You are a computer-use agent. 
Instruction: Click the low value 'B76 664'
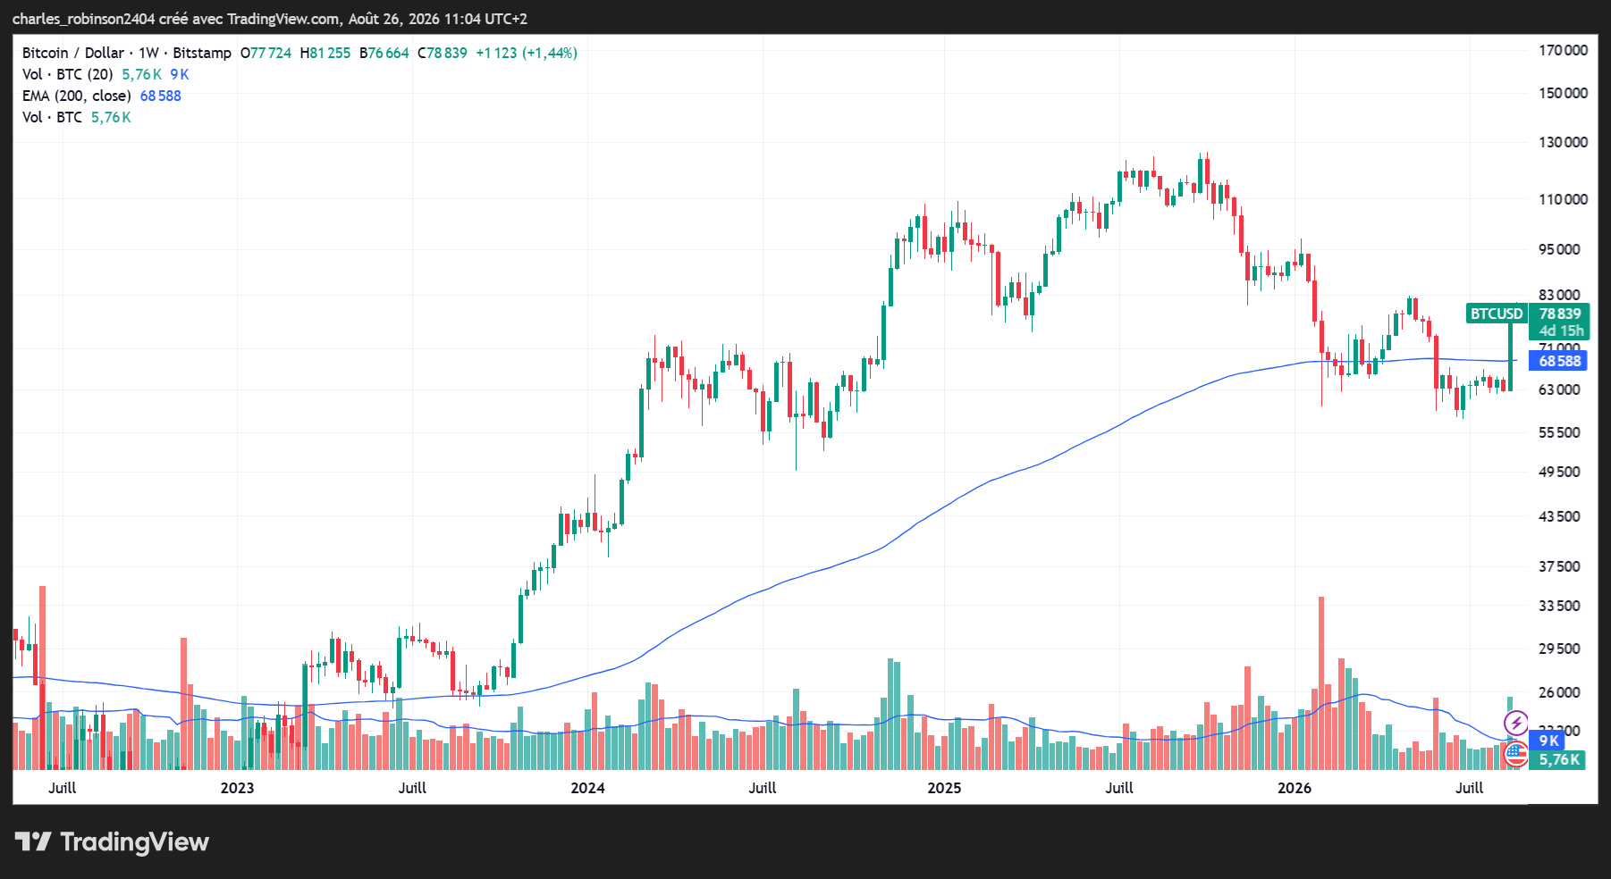pyautogui.click(x=384, y=53)
